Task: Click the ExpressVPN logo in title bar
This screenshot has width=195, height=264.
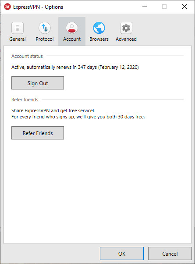Action: click(x=7, y=7)
